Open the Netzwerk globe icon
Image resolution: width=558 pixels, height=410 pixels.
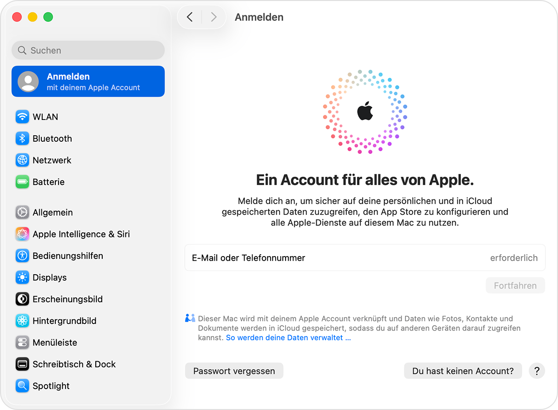(x=22, y=160)
